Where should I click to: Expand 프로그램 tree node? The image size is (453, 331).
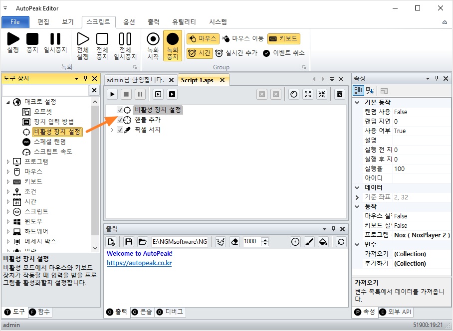8,162
